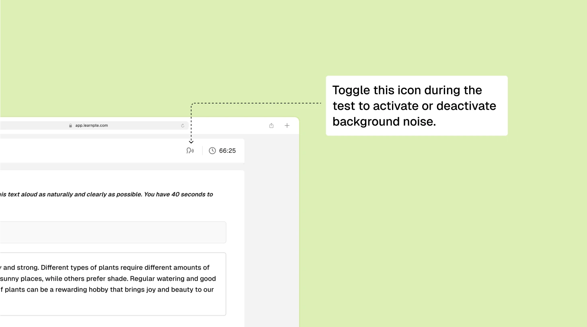Select the read-aloud instruction text mentioning 40 seconds

(107, 194)
